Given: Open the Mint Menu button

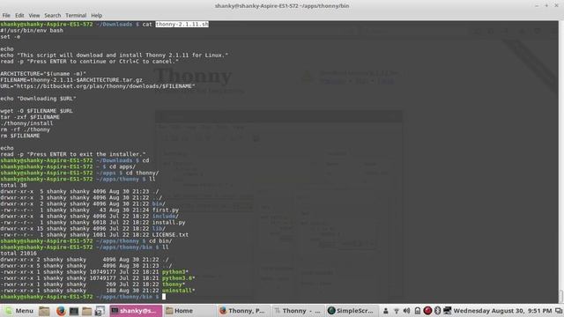Looking at the screenshot, I should point(19,311).
